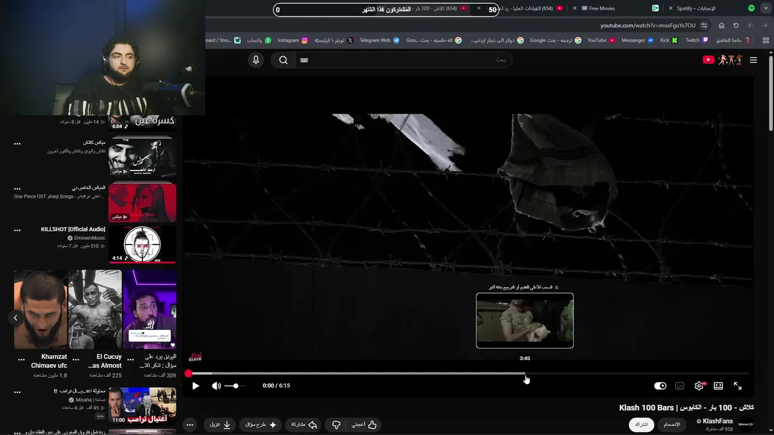Open the Trump 11:00 video thumbnail
Viewport: 774px width, 435px height.
[142, 405]
